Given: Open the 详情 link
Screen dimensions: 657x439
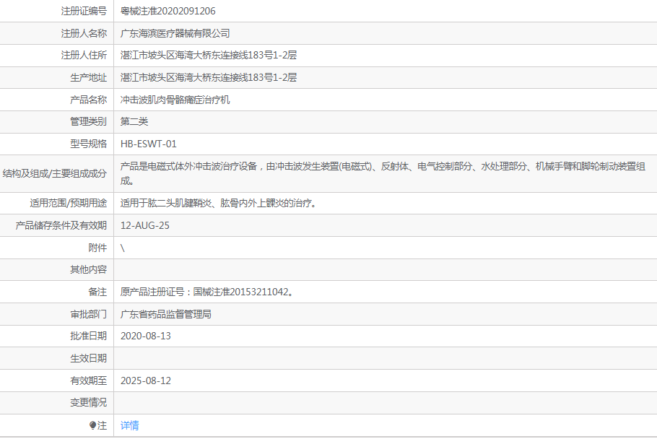Looking at the screenshot, I should click(129, 425).
